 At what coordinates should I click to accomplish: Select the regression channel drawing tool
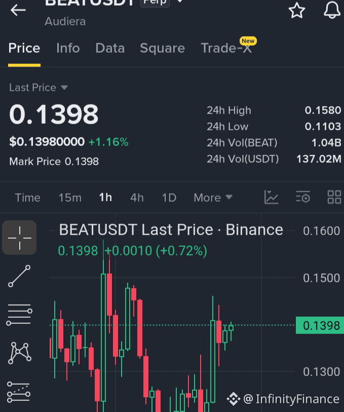[x=19, y=392]
